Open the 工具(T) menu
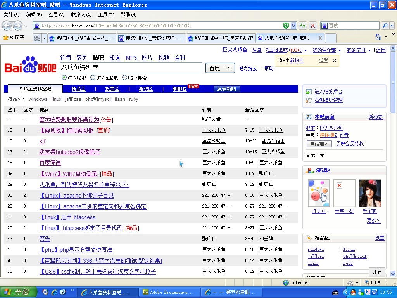The width and height of the screenshot is (397, 298). click(x=106, y=15)
